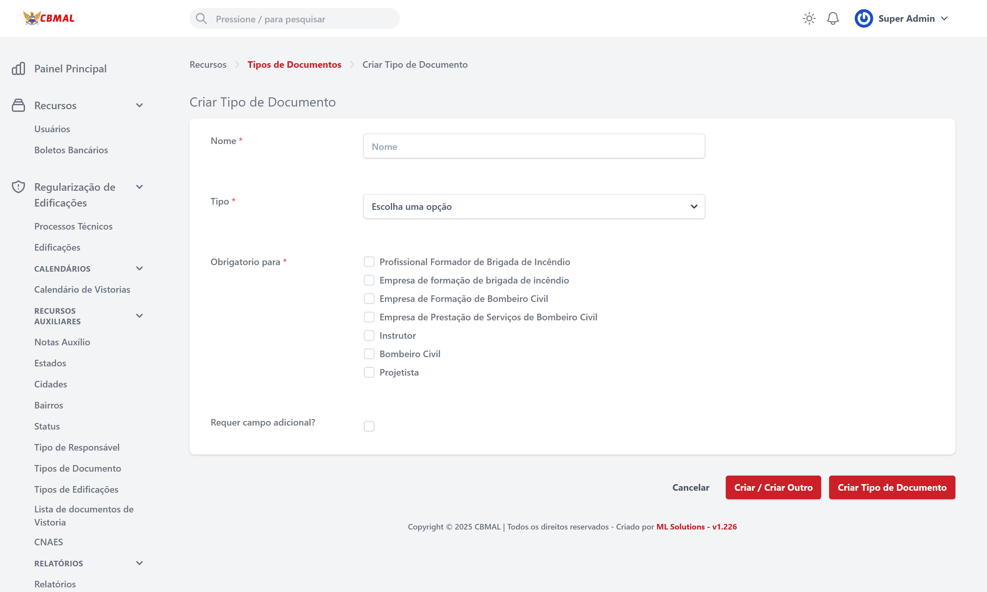Open the Super Admin user menu chevron
The height and width of the screenshot is (592, 987).
tap(944, 18)
